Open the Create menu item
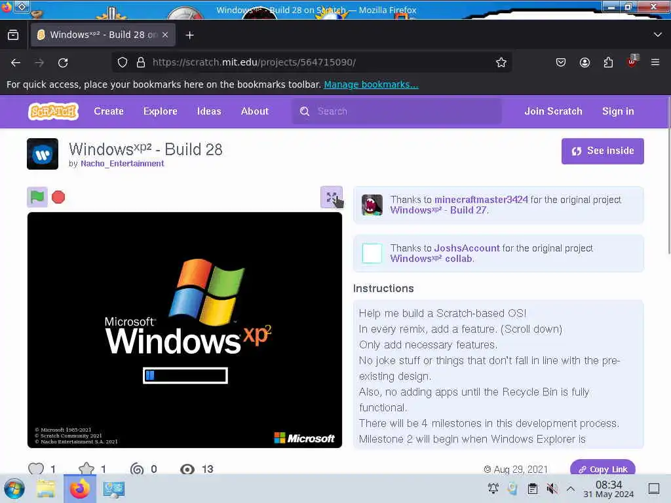The image size is (671, 503). pos(109,111)
